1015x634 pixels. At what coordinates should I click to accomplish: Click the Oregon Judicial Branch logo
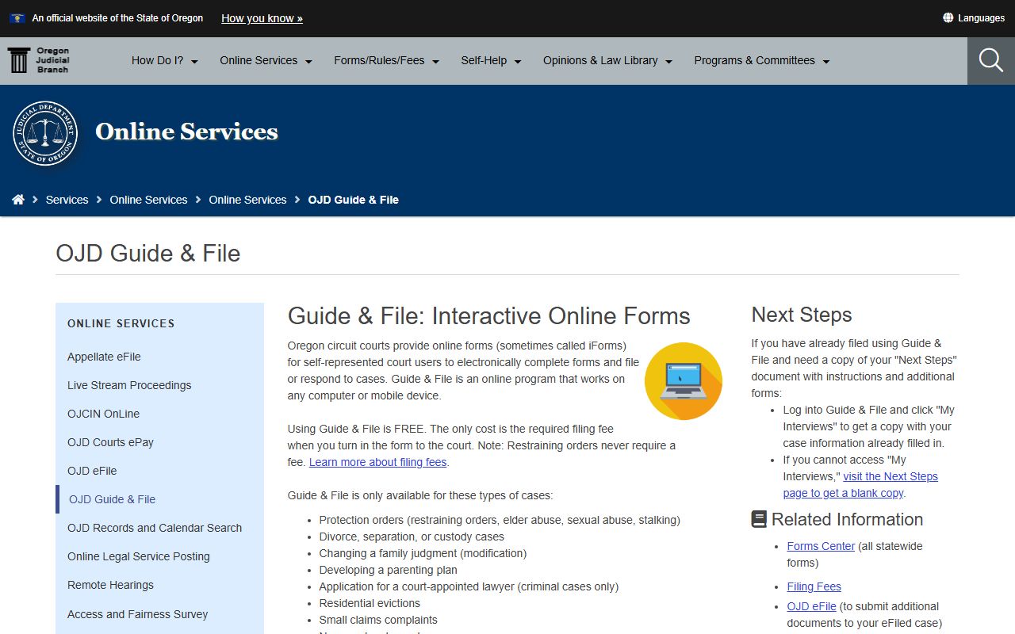[x=39, y=60]
